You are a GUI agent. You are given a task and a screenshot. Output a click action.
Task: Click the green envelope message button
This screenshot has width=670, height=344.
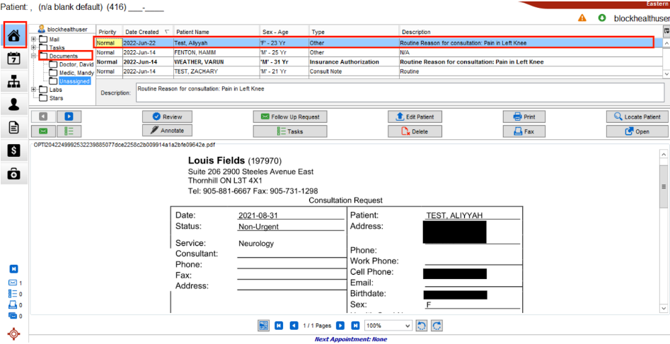point(44,131)
